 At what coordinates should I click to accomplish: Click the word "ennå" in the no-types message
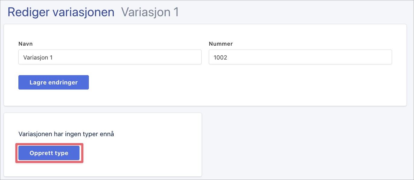click(107, 134)
